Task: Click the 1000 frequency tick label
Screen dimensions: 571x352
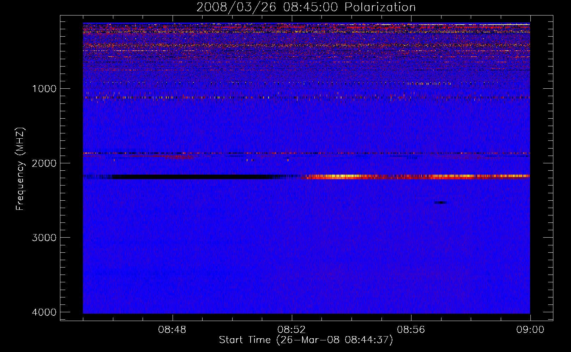Action: [44, 88]
